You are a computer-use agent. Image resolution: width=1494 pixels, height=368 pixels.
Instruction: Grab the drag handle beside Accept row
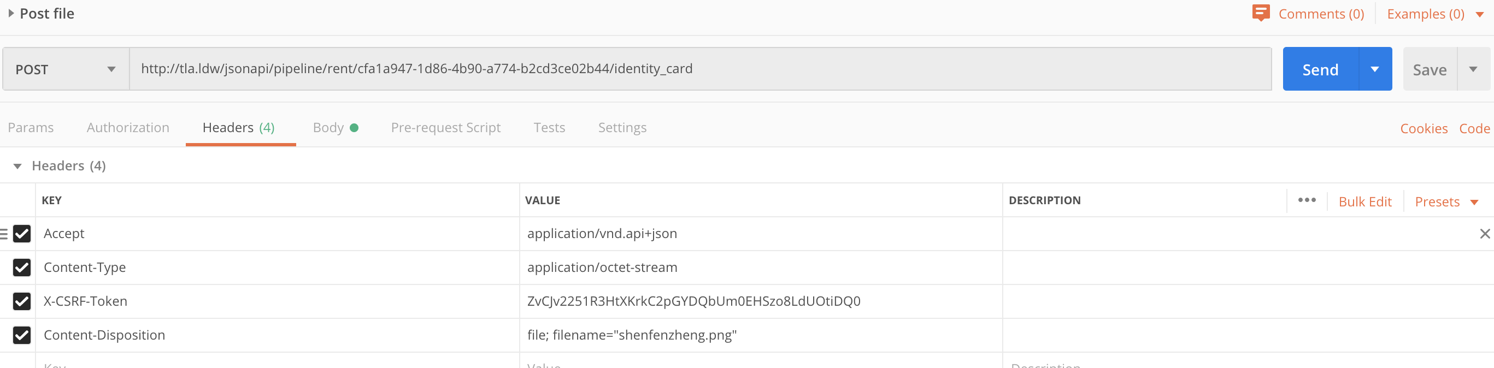tap(4, 234)
